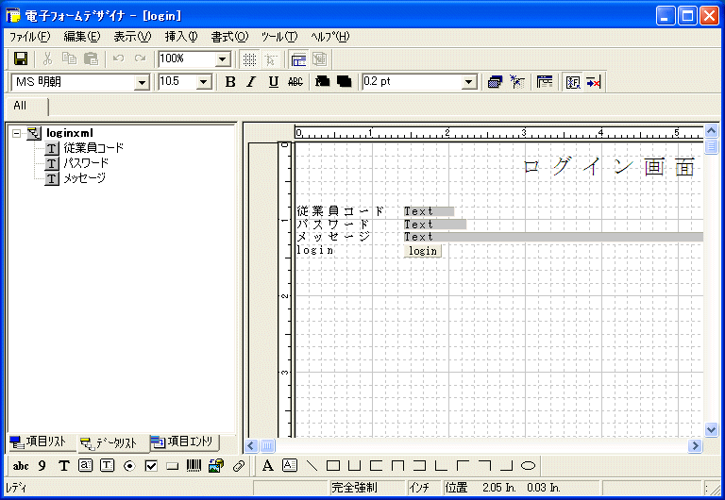This screenshot has width=725, height=500.
Task: Click the Paste clipboard icon
Action: [x=91, y=58]
